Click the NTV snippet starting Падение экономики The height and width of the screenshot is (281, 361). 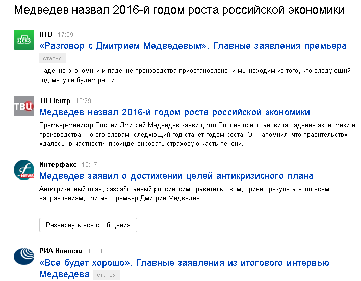click(x=195, y=75)
